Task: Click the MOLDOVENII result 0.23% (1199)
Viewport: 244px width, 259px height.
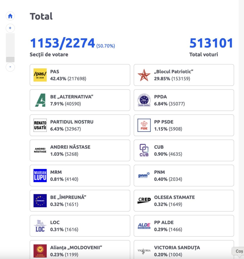Action: click(64, 254)
